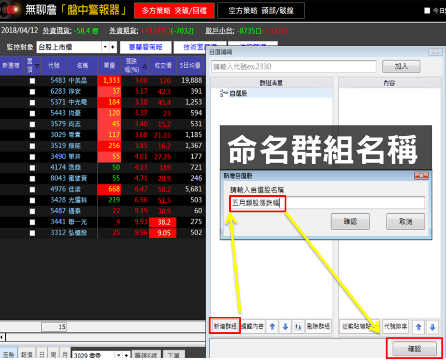This screenshot has width=446, height=361.
Task: Click the 自選股名稱 text field
Action: point(327,203)
